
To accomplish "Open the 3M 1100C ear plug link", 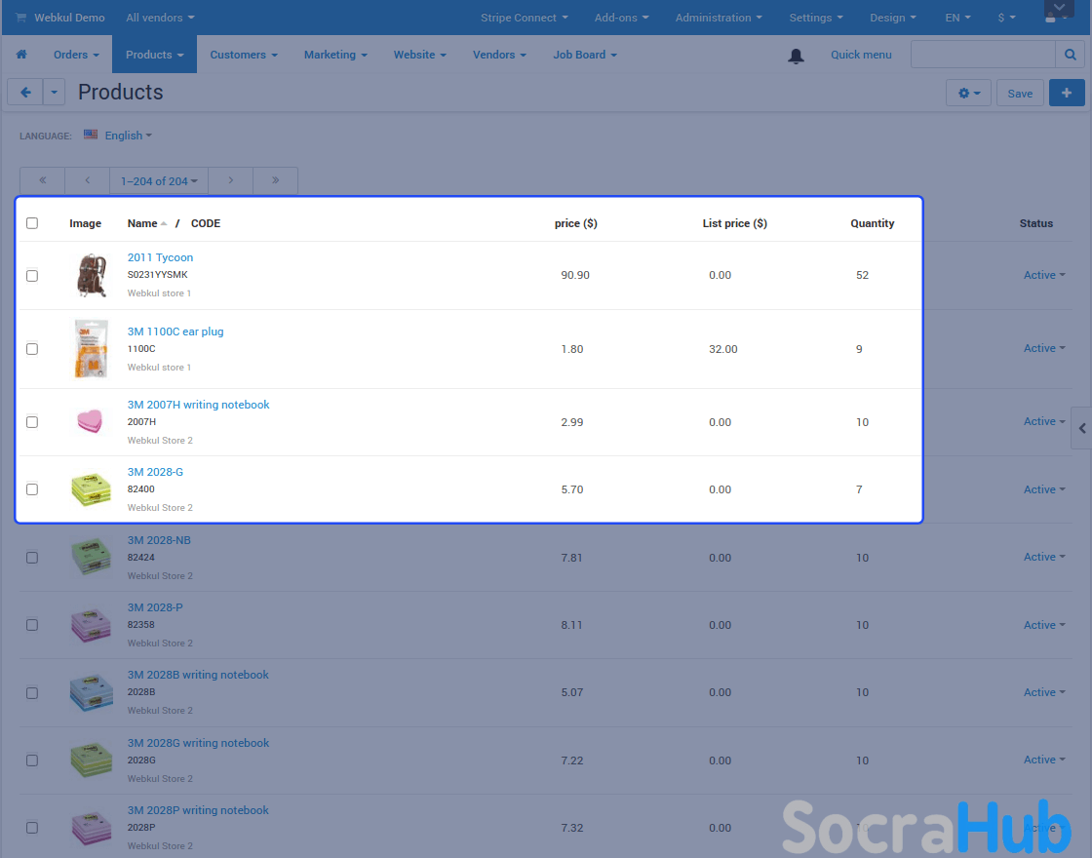I will pyautogui.click(x=175, y=331).
